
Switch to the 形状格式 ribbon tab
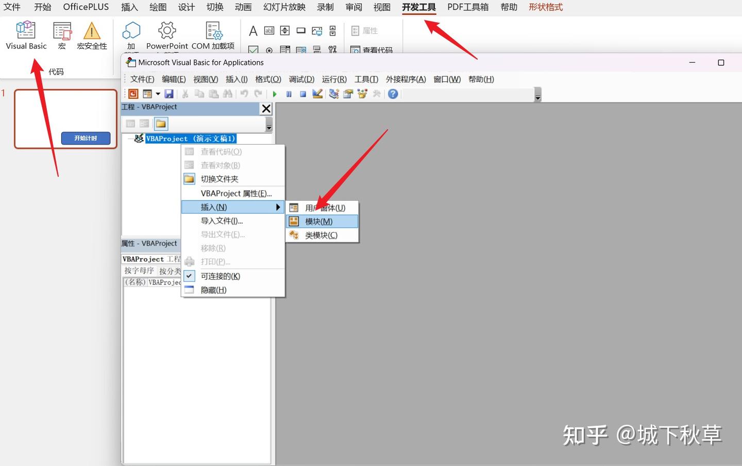pyautogui.click(x=546, y=7)
